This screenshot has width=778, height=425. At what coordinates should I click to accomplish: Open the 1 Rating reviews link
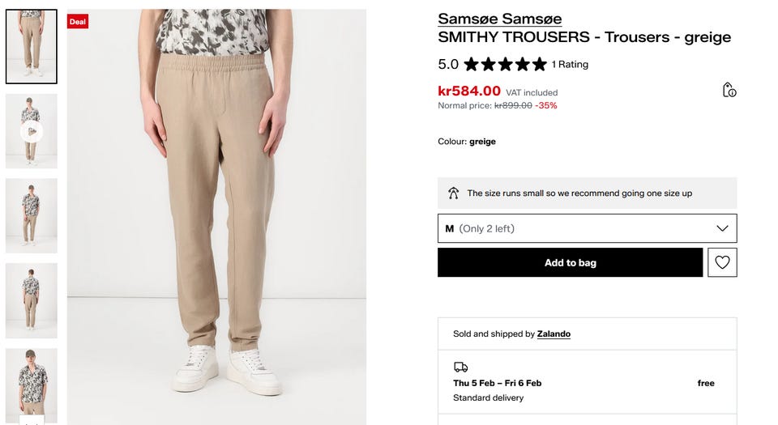tap(570, 64)
